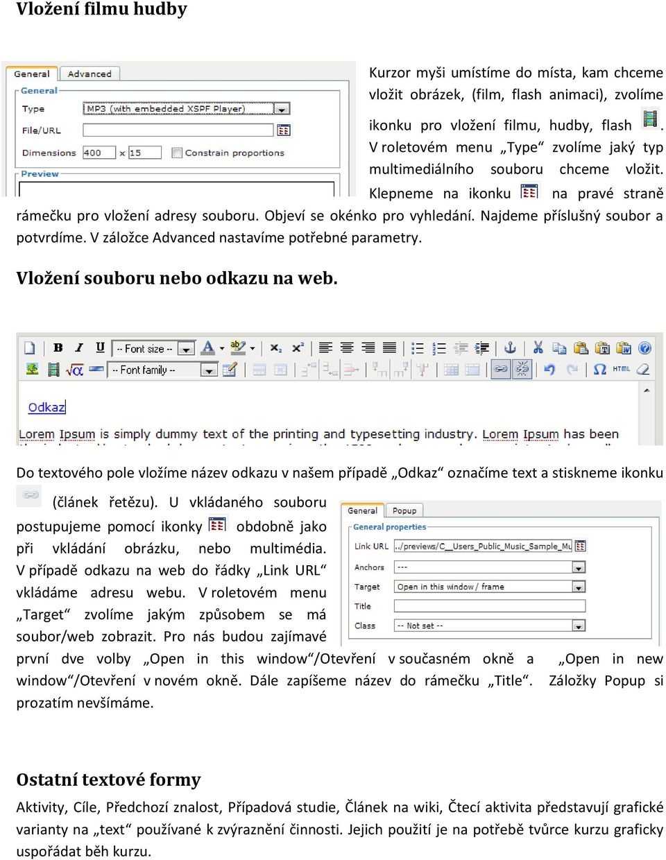Click browse icon next to File/URL field
This screenshot has width=666, height=860.
coord(283,130)
